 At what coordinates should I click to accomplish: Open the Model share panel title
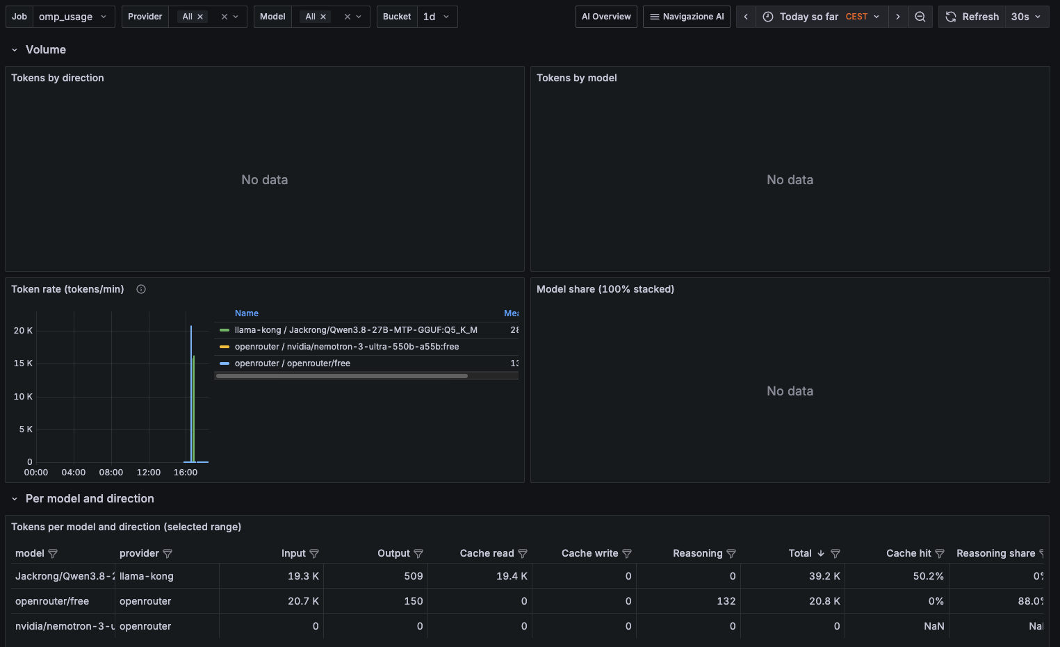(x=605, y=289)
